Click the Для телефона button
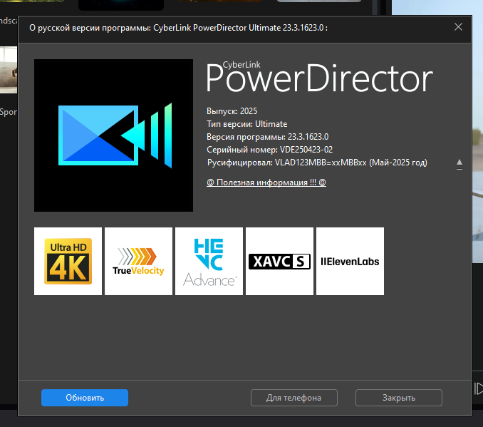Image resolution: width=483 pixels, height=427 pixels. point(294,398)
